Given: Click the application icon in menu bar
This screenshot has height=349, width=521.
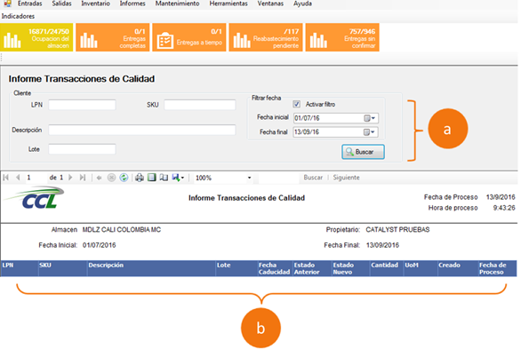Looking at the screenshot, I should (7, 4).
